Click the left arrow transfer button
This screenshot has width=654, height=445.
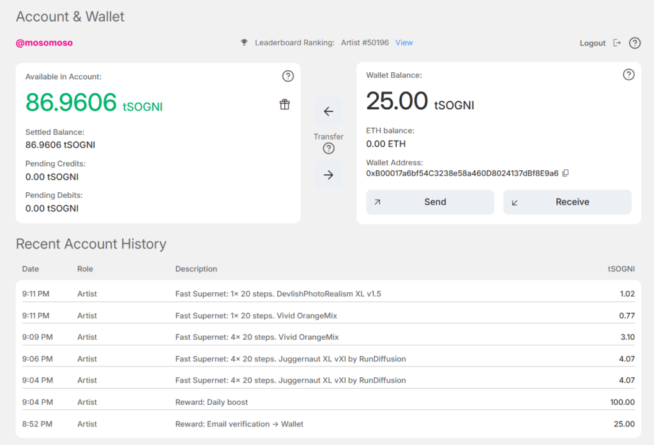coord(328,111)
